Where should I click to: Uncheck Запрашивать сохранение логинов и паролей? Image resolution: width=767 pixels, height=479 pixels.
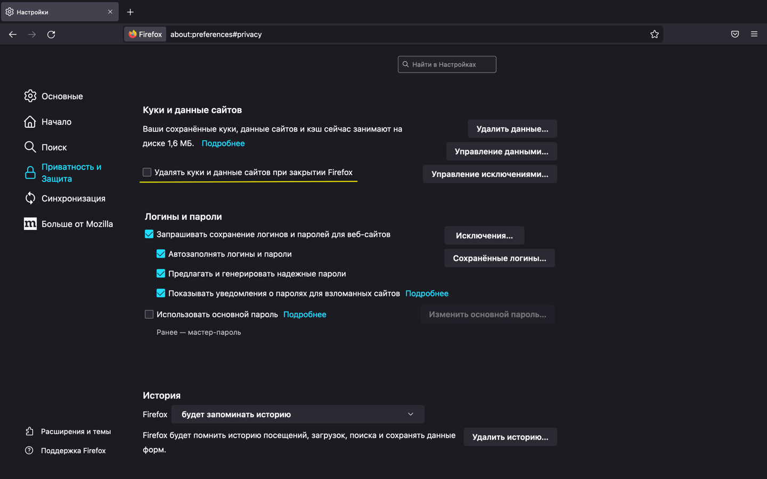click(149, 234)
